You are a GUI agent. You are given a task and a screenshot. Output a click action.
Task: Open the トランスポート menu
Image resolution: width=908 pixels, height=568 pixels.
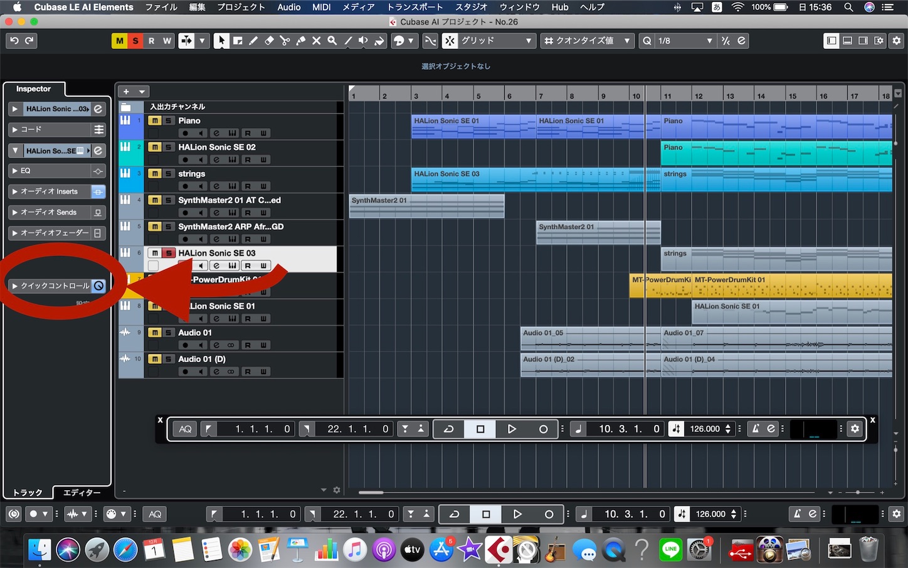[414, 7]
